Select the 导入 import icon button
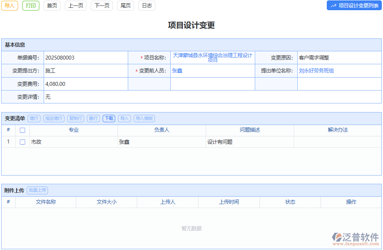The image size is (383, 250). coord(10,6)
